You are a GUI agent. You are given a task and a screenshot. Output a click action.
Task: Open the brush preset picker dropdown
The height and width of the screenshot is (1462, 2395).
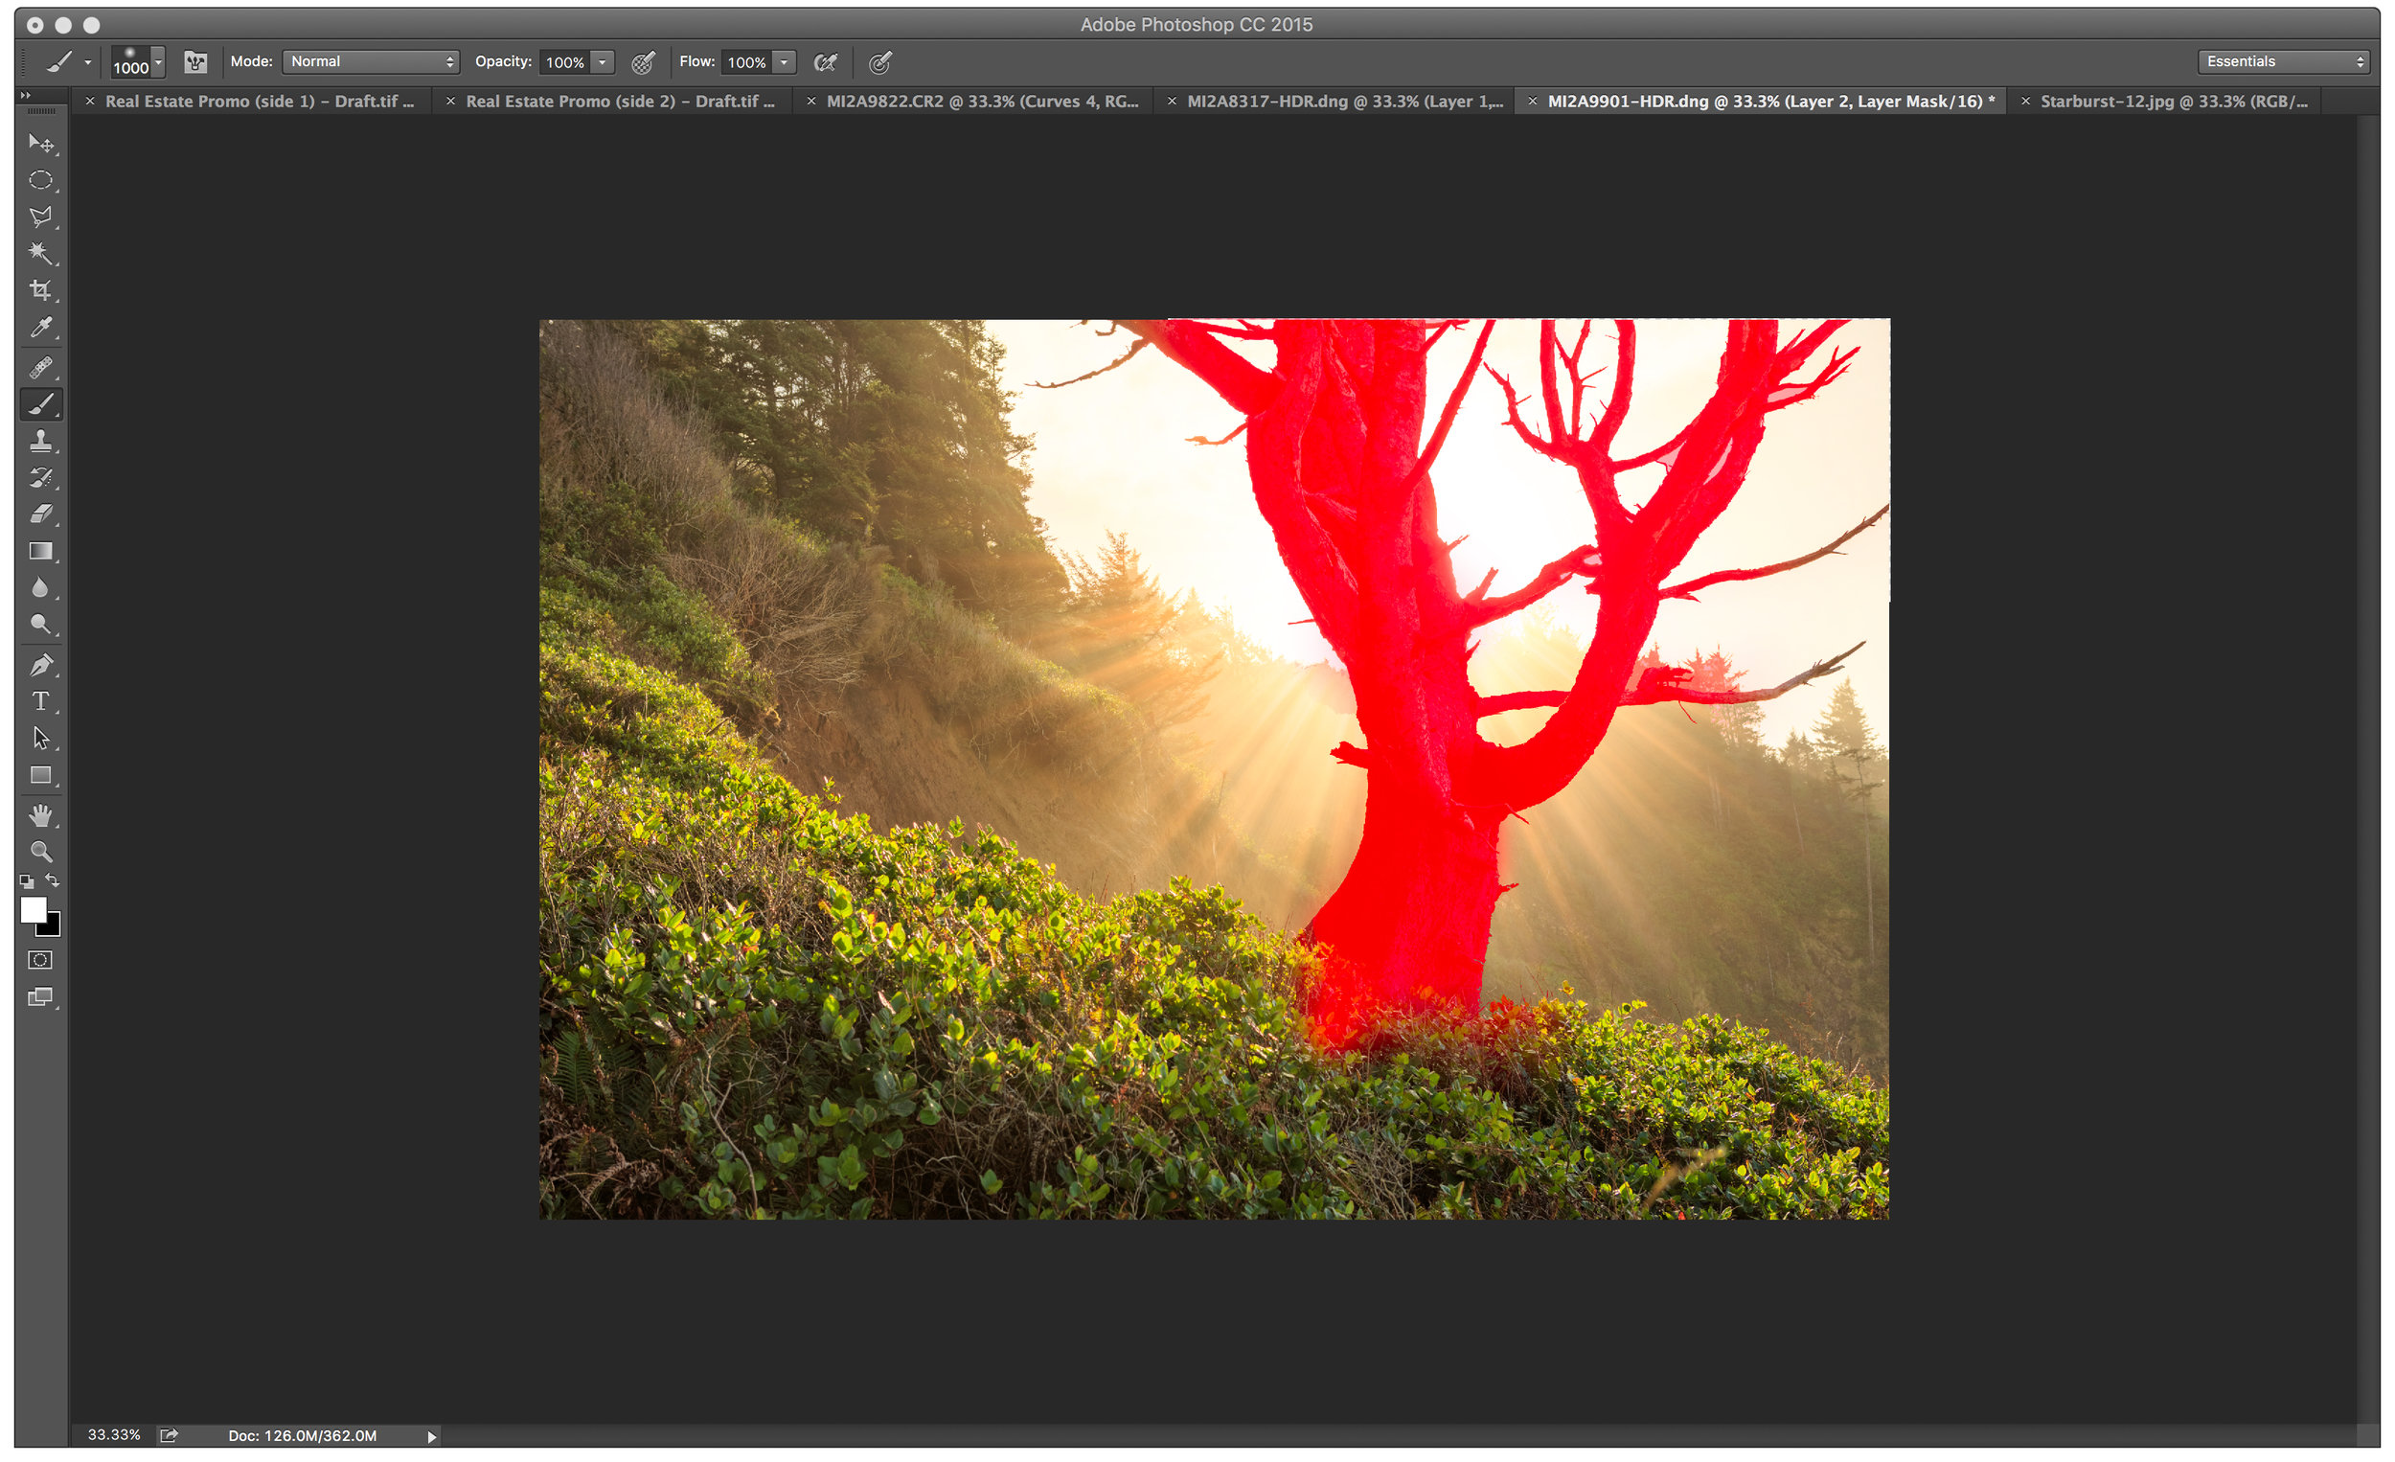click(x=158, y=62)
